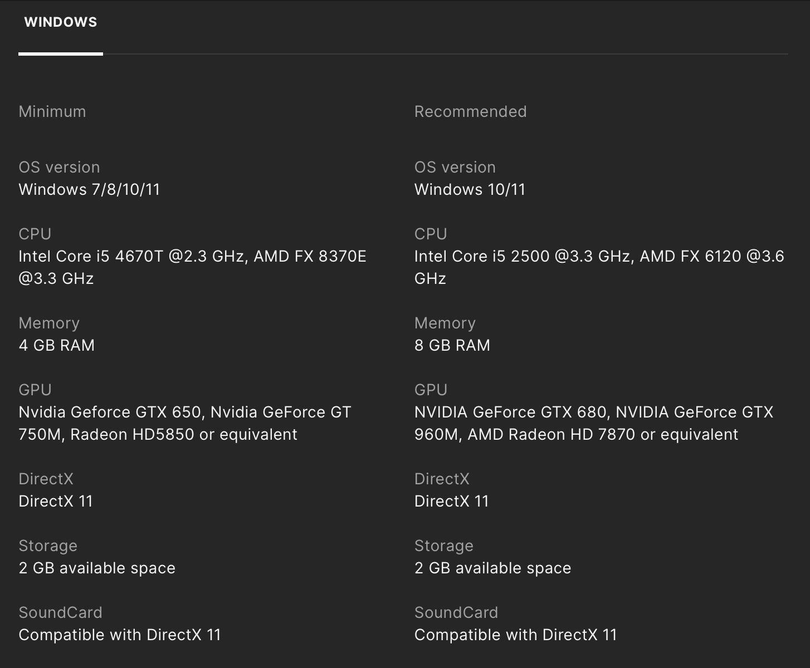Click the DirectX 11 value under Minimum
810x668 pixels.
coord(56,501)
